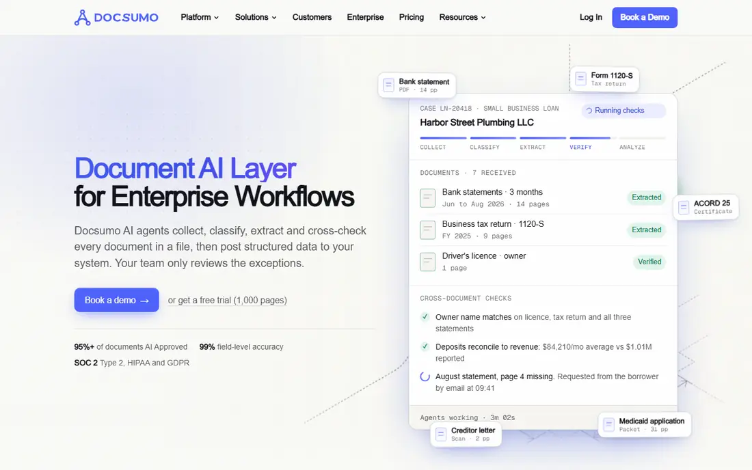Click the Extracted badge for Bank statements
This screenshot has height=470, width=752.
coord(647,197)
